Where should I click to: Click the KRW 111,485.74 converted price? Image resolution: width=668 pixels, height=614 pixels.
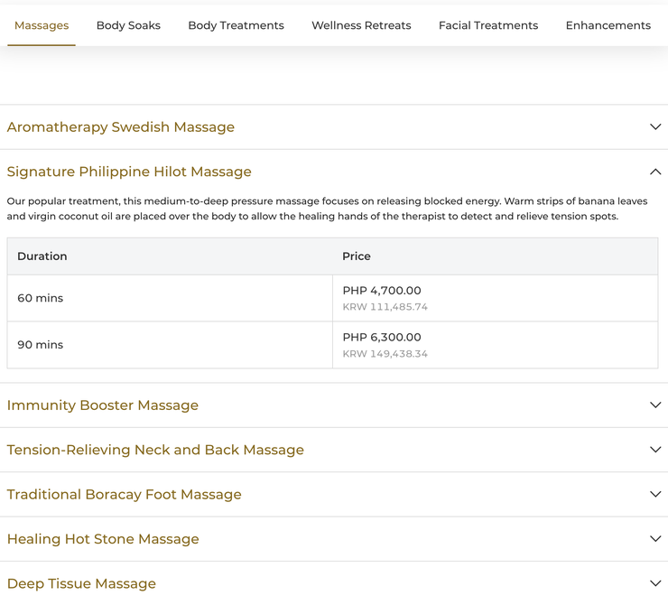pyautogui.click(x=385, y=307)
